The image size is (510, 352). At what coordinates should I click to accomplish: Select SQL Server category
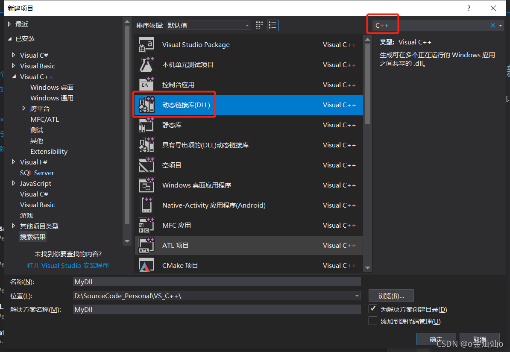coord(37,173)
